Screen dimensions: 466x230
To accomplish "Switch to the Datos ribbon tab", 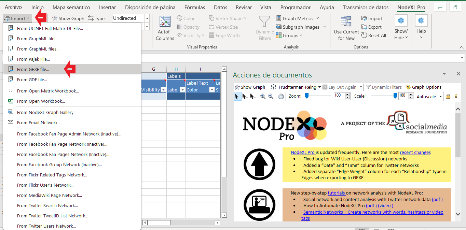I will pyautogui.click(x=220, y=7).
